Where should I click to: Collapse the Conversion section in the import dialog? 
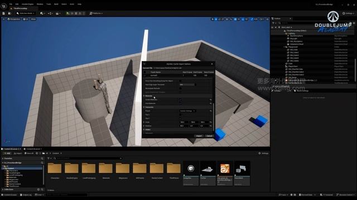click(144, 107)
